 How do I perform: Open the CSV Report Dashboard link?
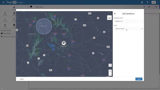(8, 37)
